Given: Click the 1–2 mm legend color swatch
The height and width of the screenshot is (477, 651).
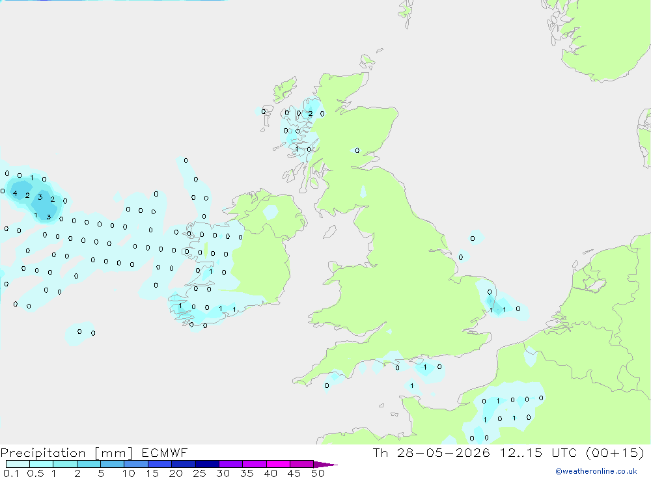Looking at the screenshot, I should click(x=65, y=464).
